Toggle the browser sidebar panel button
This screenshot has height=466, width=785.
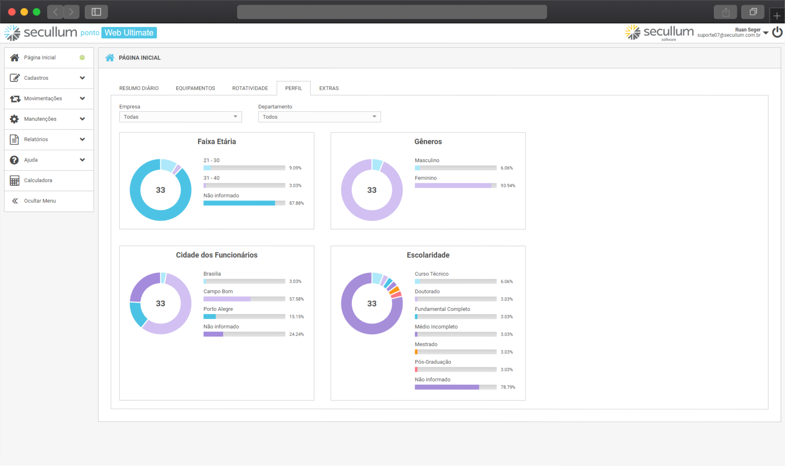click(96, 12)
